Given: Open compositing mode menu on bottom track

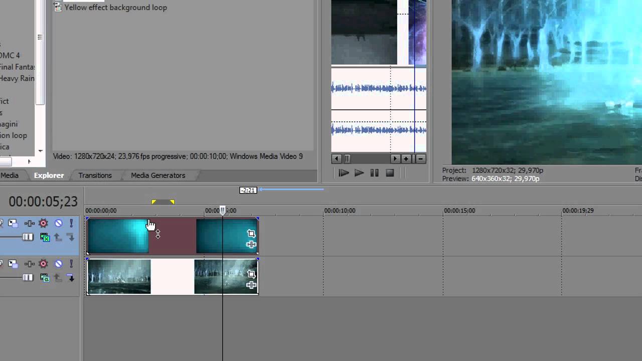Looking at the screenshot, I should click(45, 278).
